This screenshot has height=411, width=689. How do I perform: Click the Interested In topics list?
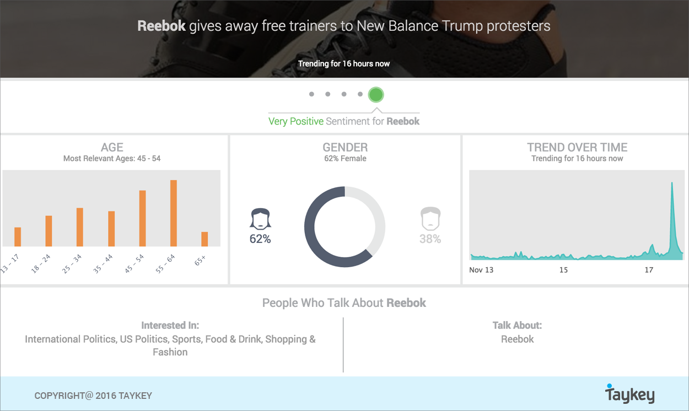click(170, 345)
